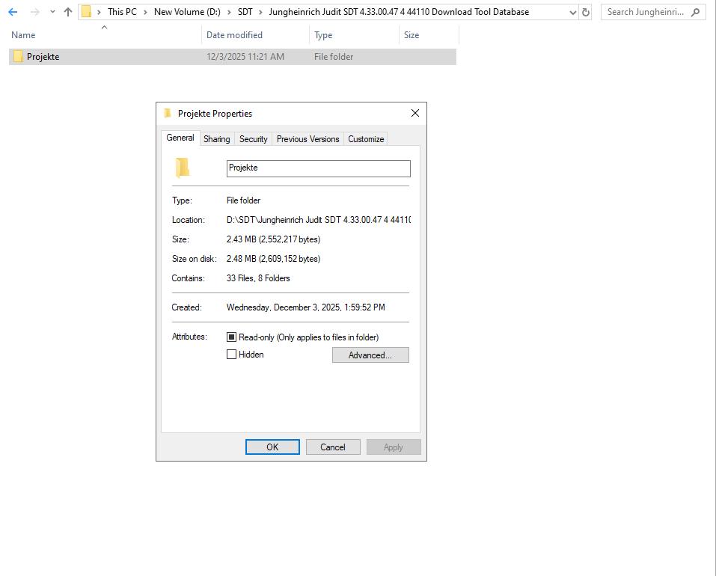This screenshot has width=716, height=576.
Task: Click the Apply button
Action: 393,447
